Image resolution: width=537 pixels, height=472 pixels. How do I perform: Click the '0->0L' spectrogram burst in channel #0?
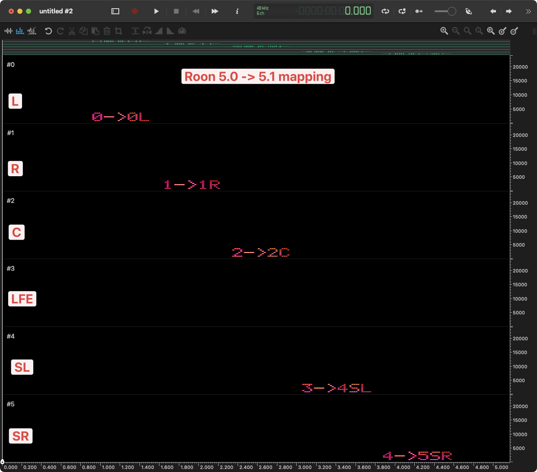[x=121, y=117]
